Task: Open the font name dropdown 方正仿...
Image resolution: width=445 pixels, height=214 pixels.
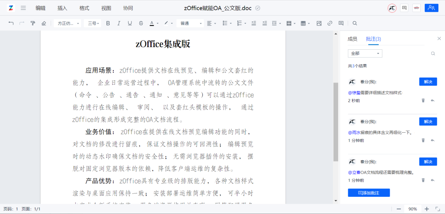Action: [68, 23]
